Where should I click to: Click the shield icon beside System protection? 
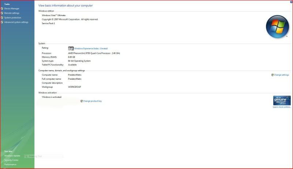[x=2, y=18]
